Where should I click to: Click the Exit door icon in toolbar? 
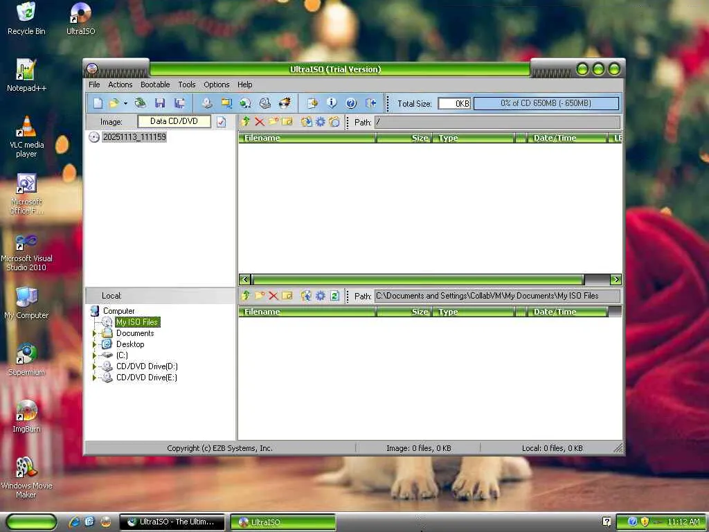pos(371,103)
